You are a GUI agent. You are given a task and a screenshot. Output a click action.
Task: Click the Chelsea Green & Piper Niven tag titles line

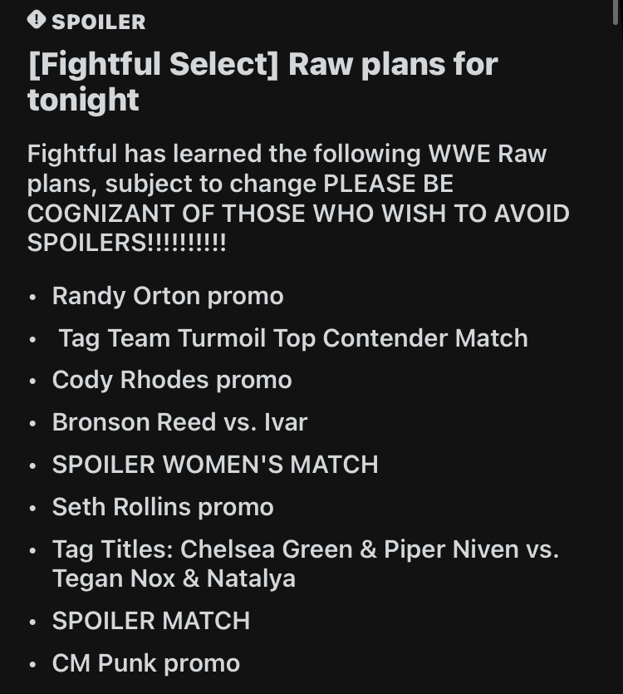306,549
